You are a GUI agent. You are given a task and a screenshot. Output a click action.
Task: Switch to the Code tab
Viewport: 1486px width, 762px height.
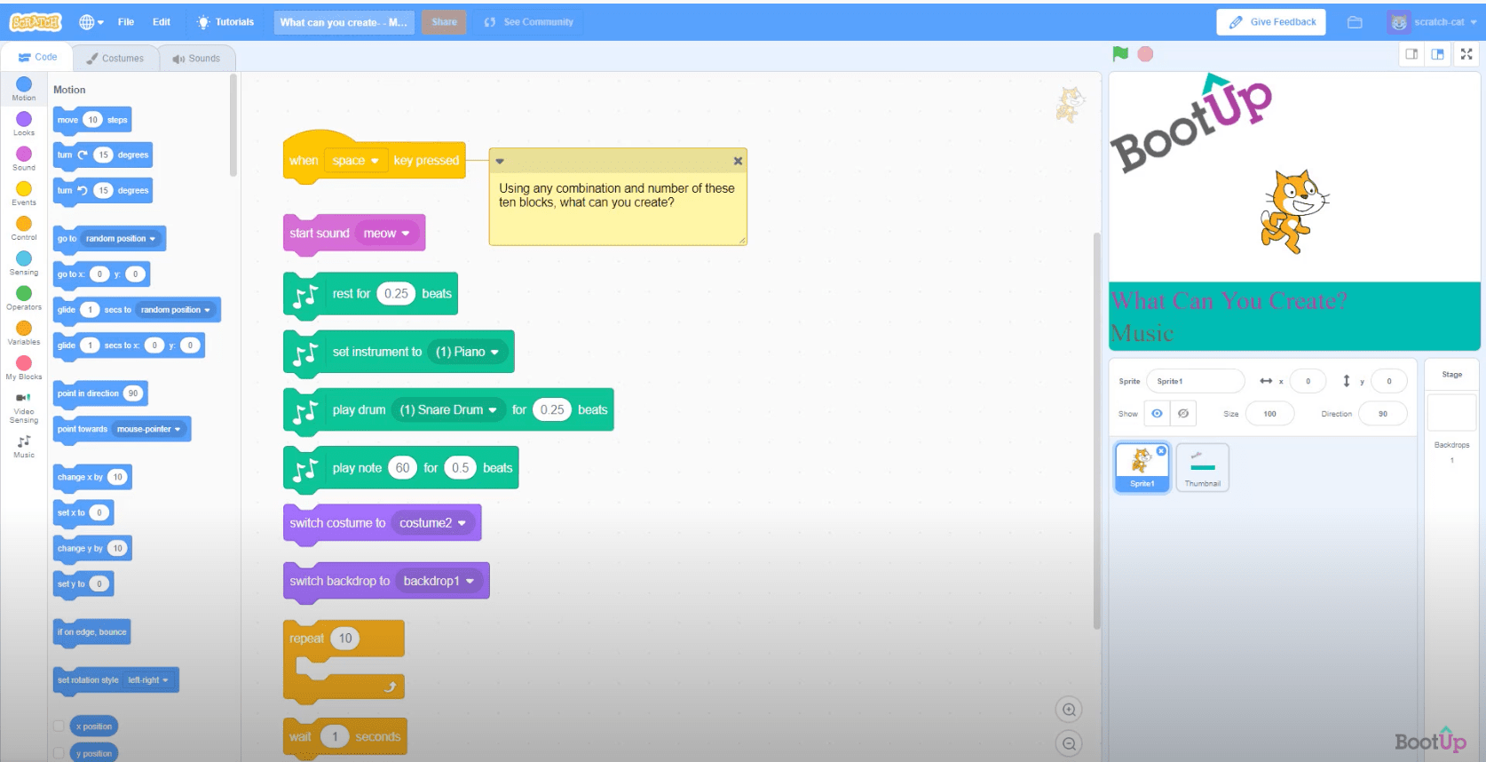click(x=38, y=57)
